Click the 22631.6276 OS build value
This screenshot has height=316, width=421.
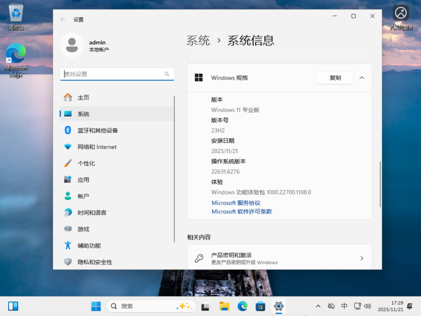coord(225,171)
